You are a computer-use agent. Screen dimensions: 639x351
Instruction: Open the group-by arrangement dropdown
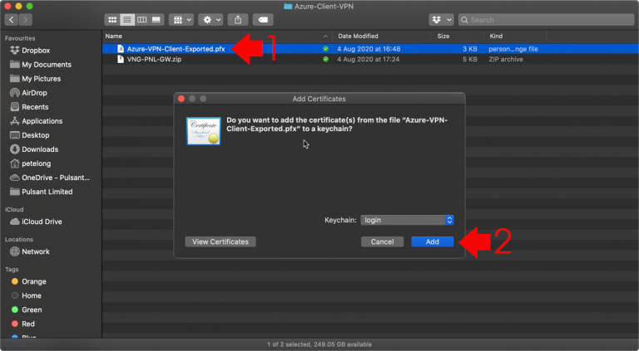(181, 20)
